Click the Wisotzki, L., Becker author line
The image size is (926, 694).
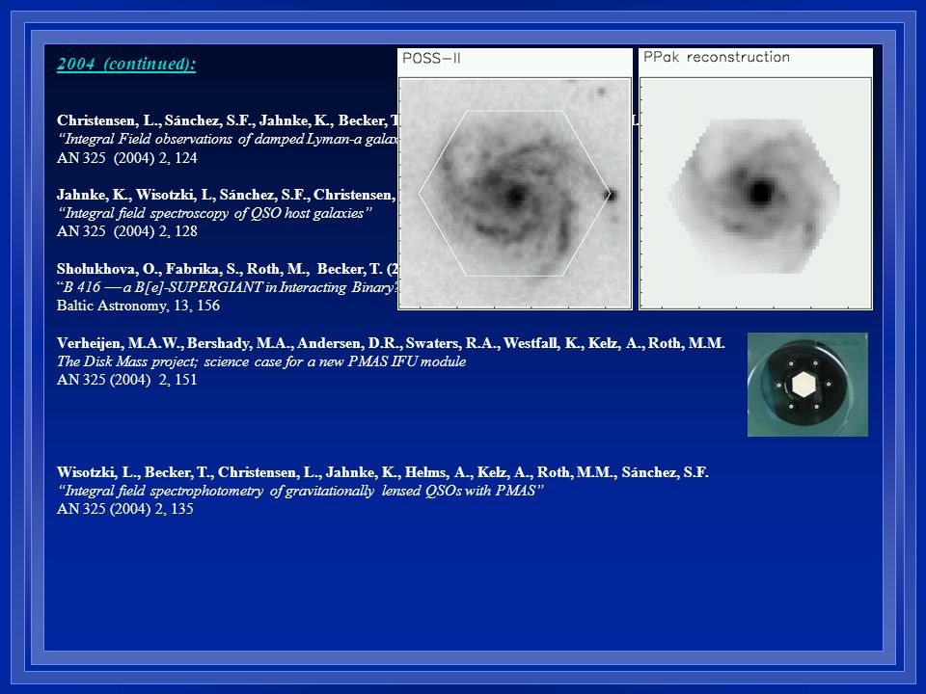pos(383,472)
